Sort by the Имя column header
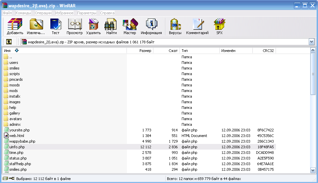This screenshot has height=183, width=318. 7,51
